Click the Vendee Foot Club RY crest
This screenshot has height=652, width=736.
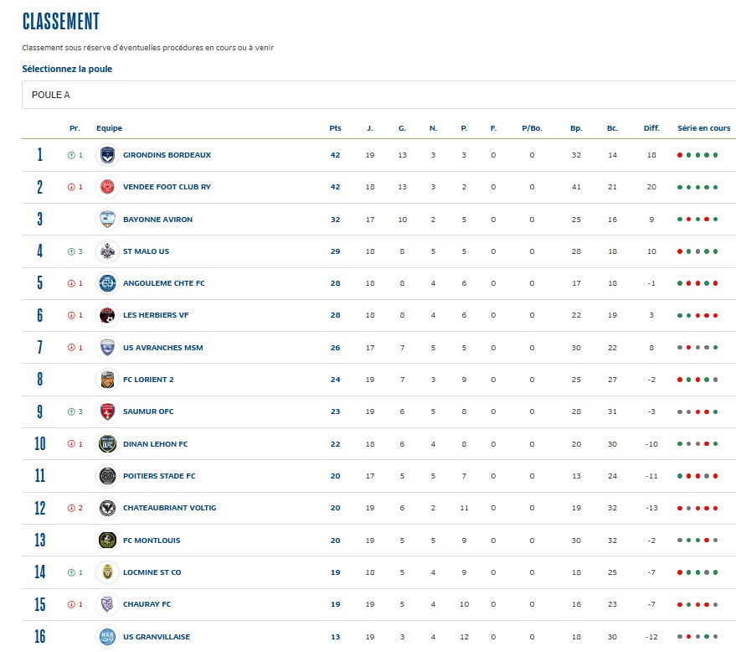[x=107, y=187]
